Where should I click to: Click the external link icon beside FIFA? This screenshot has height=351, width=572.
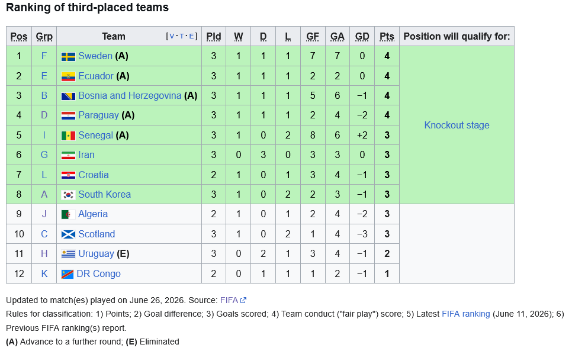click(x=243, y=300)
